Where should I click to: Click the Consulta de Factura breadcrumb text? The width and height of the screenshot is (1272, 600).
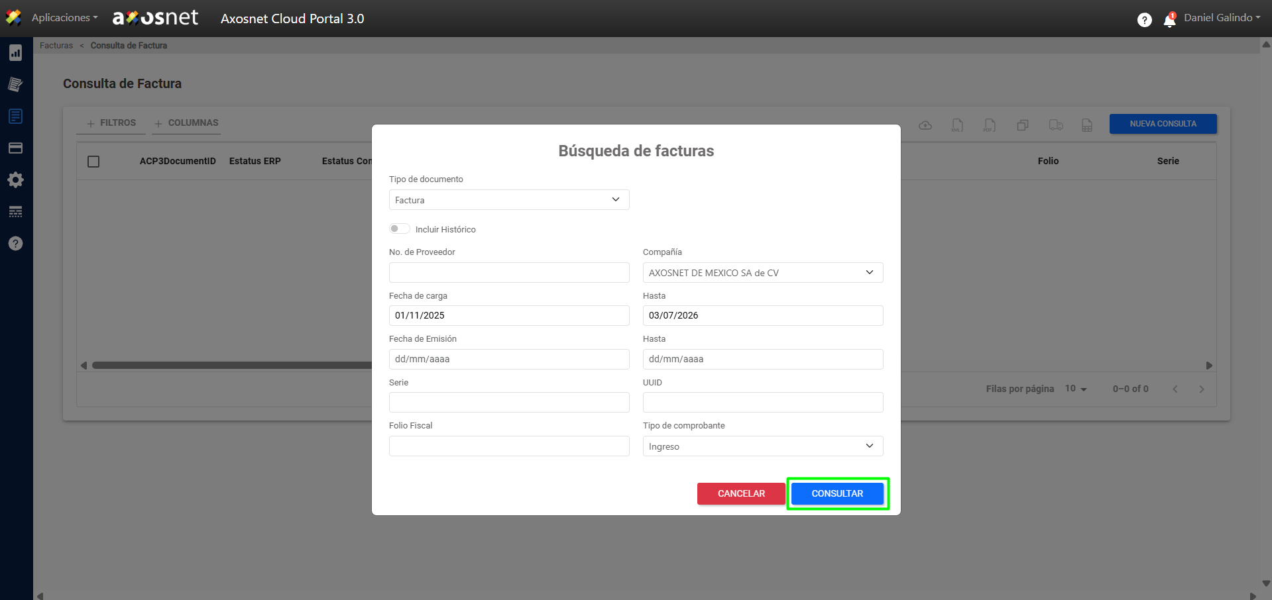(129, 46)
